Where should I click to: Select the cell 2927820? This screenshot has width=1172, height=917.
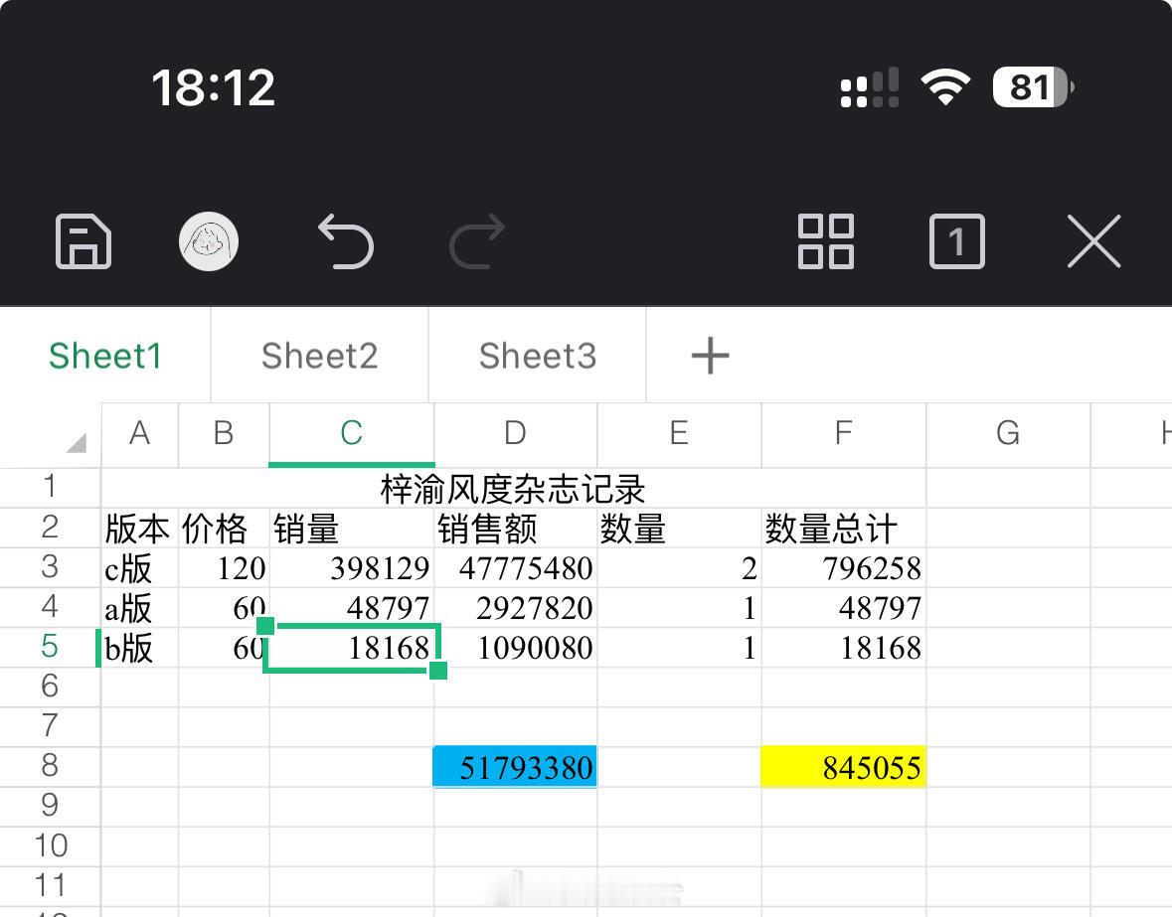tap(515, 608)
